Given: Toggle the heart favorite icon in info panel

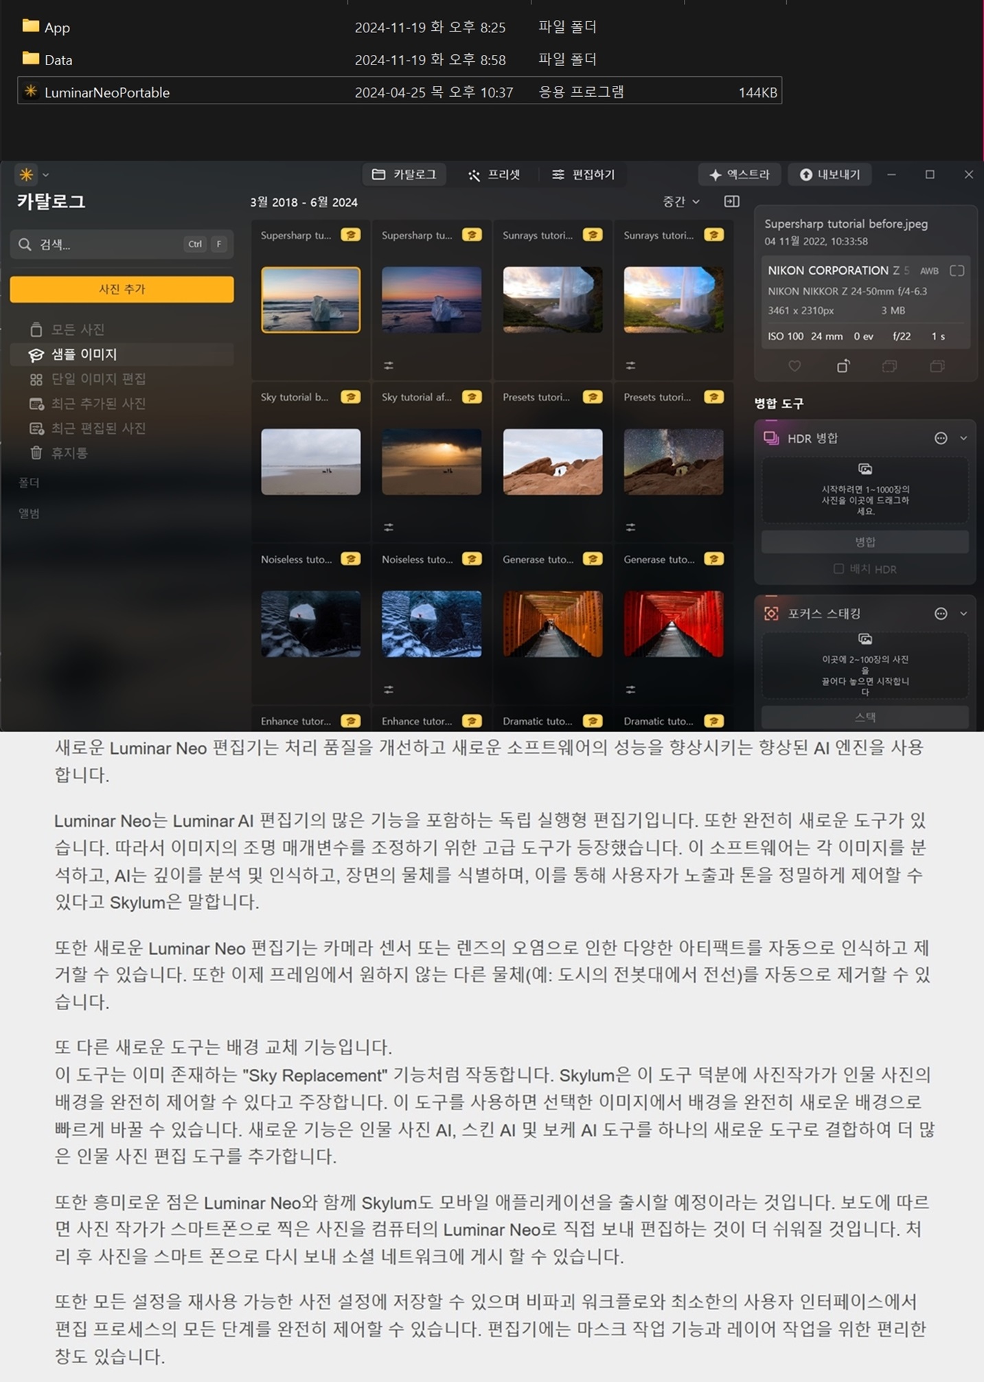Looking at the screenshot, I should click(x=794, y=367).
